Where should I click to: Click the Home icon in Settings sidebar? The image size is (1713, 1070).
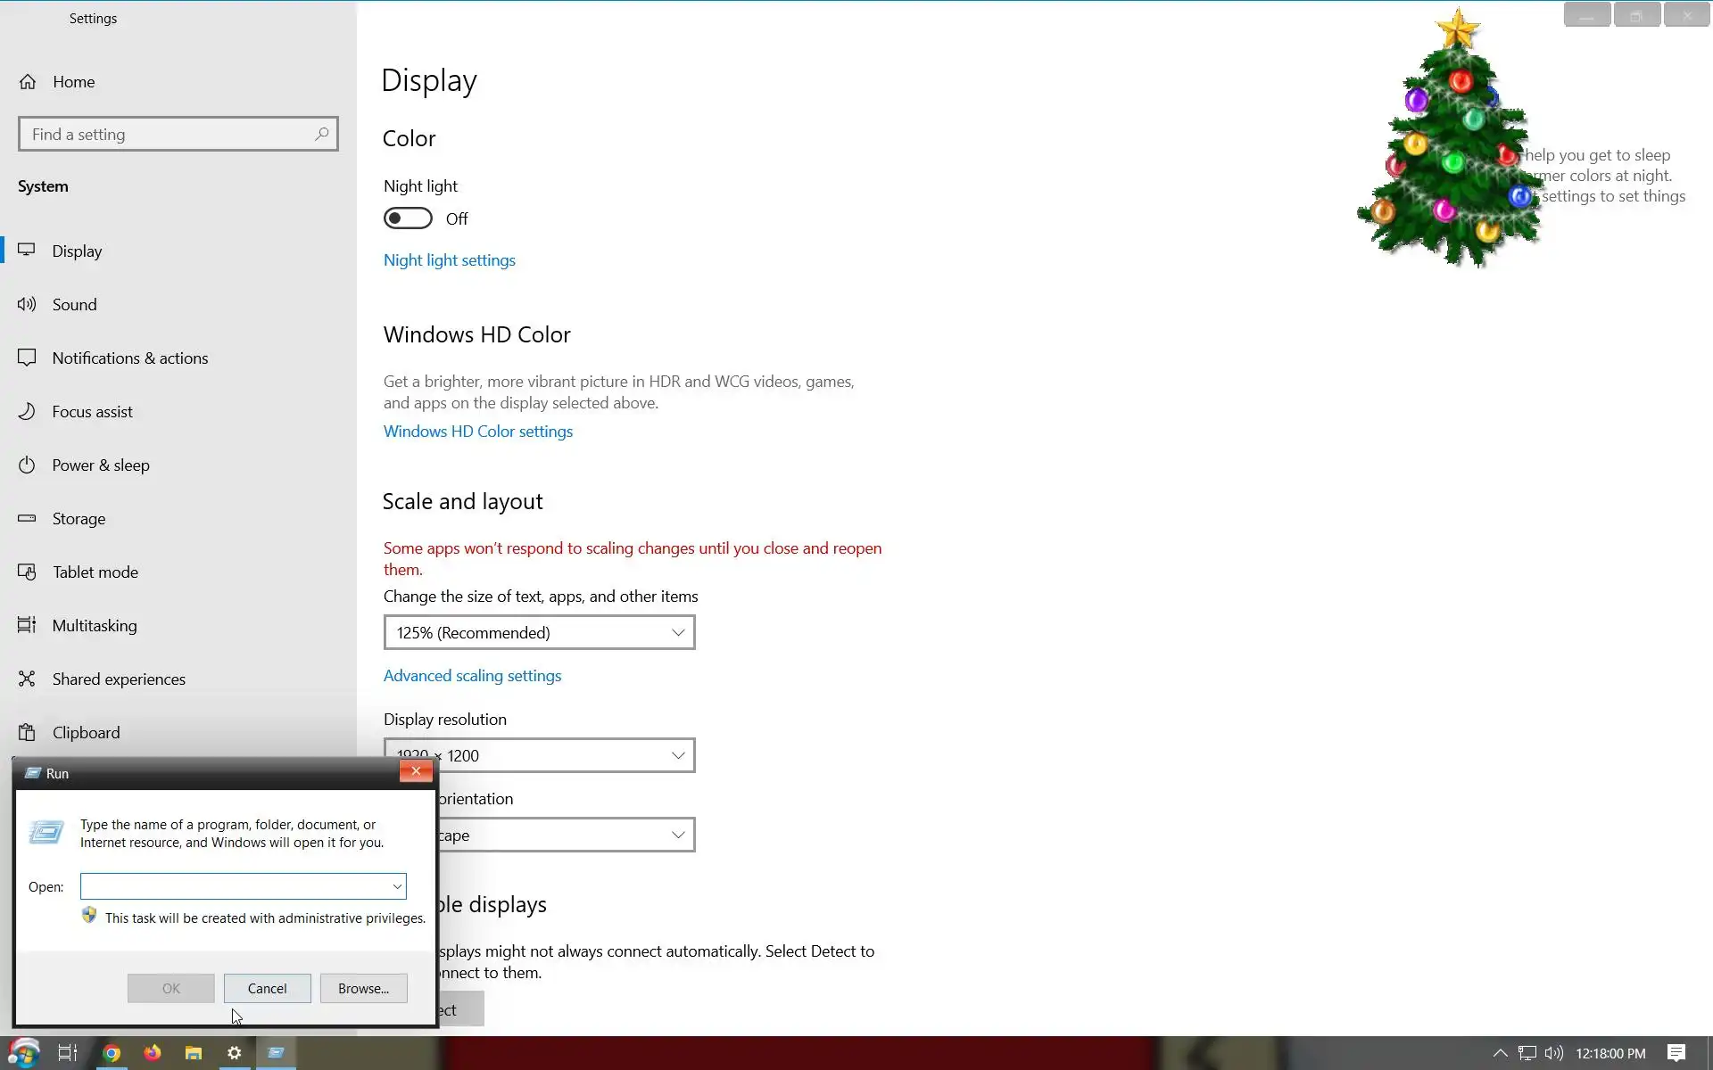(28, 82)
